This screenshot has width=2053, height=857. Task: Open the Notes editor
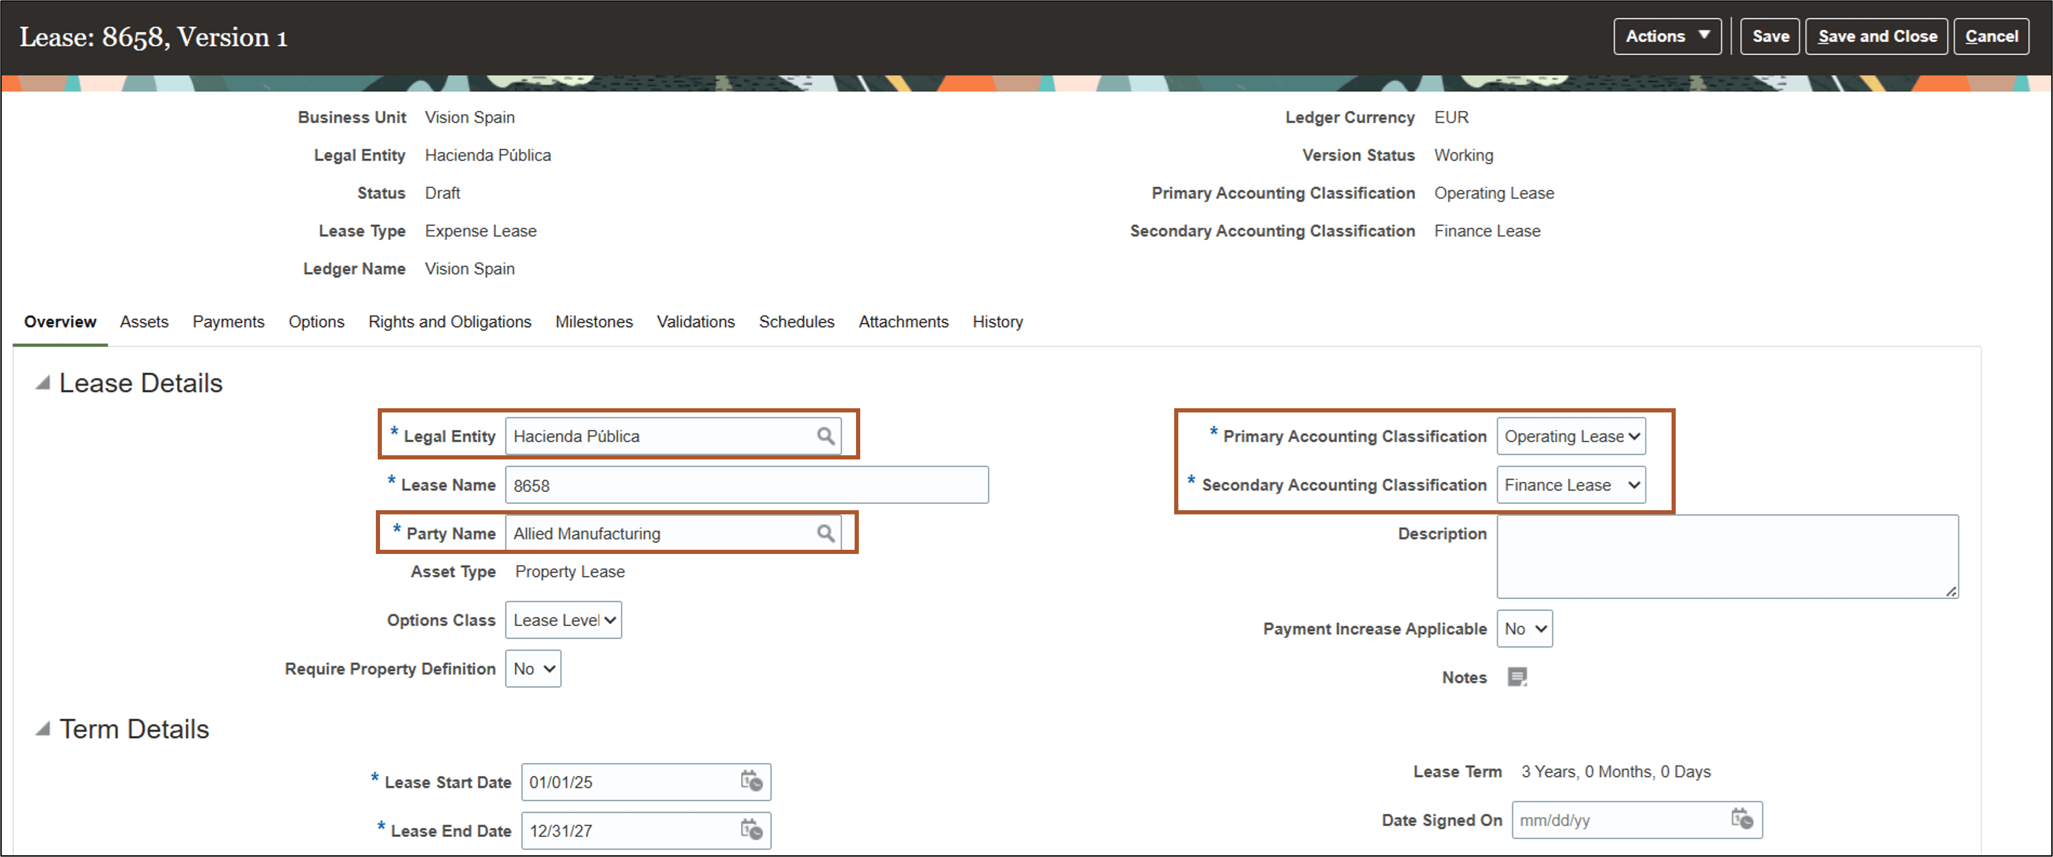click(x=1517, y=676)
